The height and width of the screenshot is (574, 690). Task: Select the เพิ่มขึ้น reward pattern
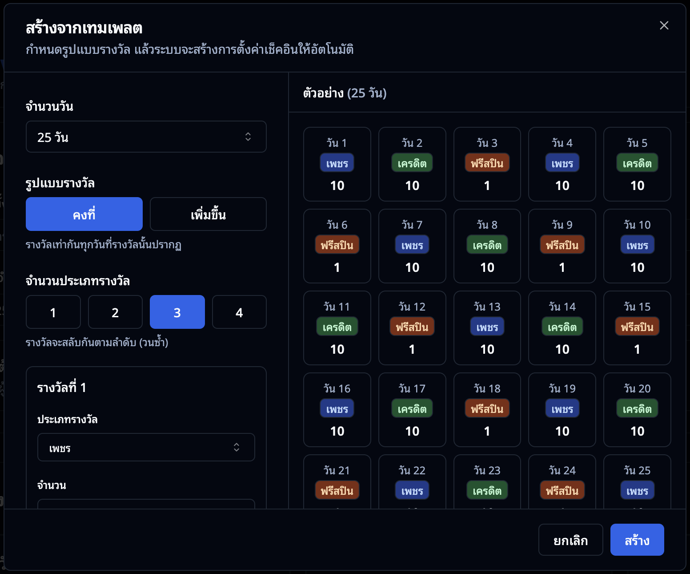click(208, 214)
